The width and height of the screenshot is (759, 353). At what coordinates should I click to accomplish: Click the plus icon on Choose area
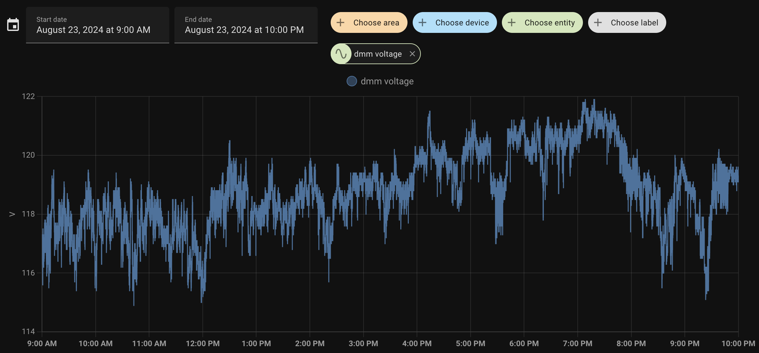pos(340,22)
